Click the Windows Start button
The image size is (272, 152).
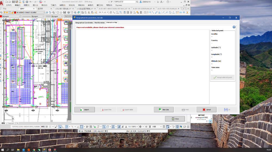(2, 150)
